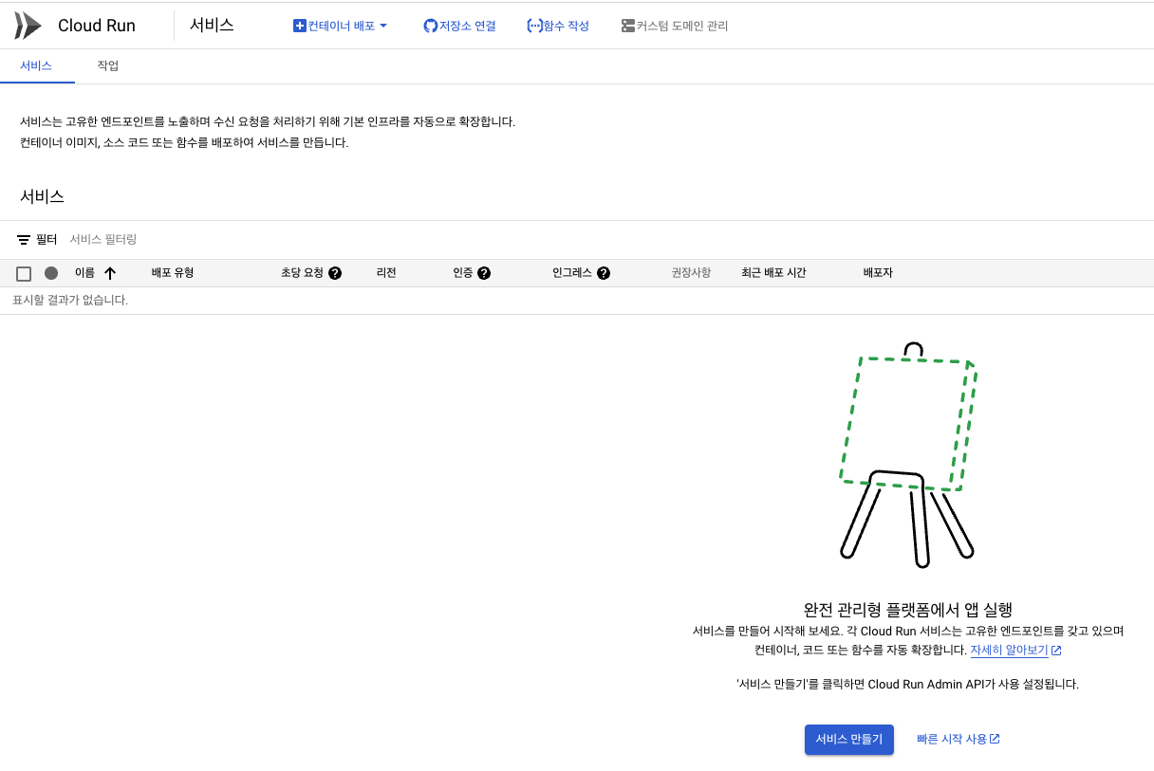1154x771 pixels.
Task: Click the 함수 작성 button
Action: [x=558, y=26]
